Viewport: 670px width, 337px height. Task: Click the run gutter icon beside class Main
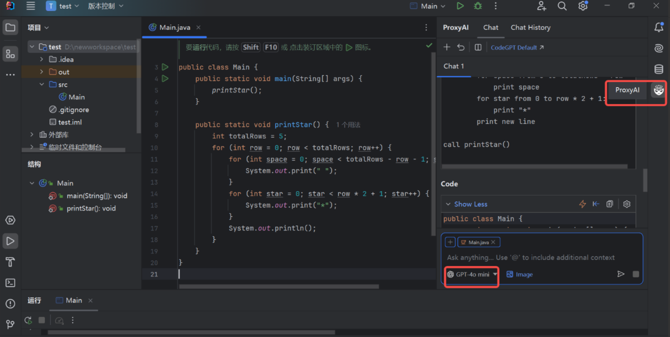[x=165, y=67]
